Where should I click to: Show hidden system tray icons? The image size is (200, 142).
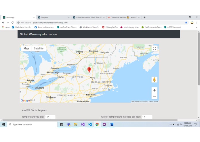point(170,124)
